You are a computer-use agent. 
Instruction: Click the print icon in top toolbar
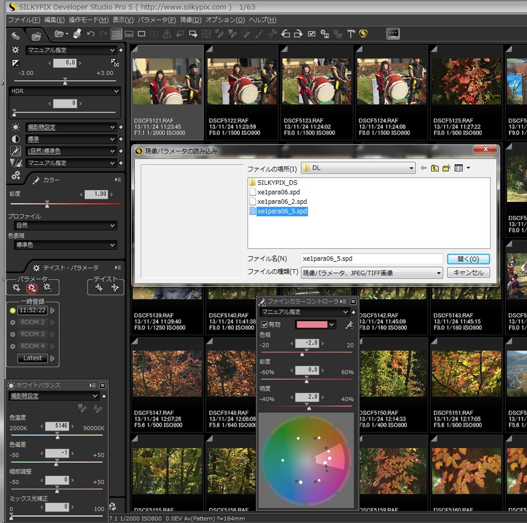tap(77, 34)
